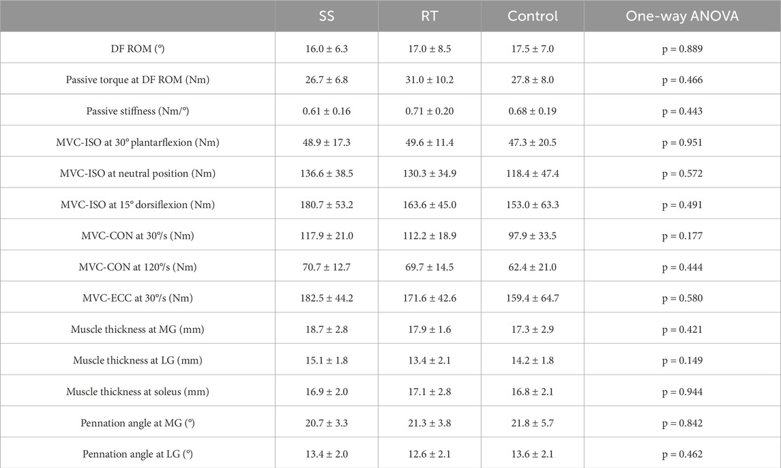Click the p = 0.177 ANOVA value
This screenshot has width=781, height=468.
pyautogui.click(x=682, y=235)
